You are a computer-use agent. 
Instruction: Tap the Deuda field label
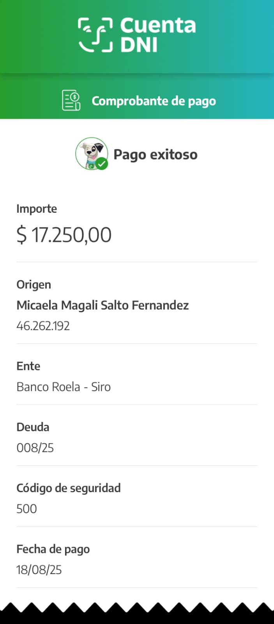click(33, 427)
